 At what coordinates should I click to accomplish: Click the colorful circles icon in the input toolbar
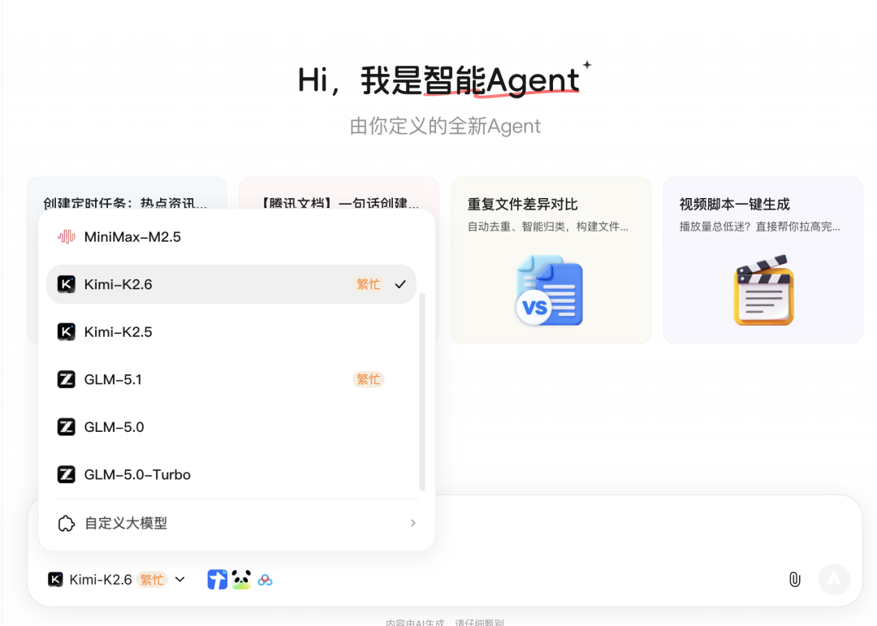point(265,579)
